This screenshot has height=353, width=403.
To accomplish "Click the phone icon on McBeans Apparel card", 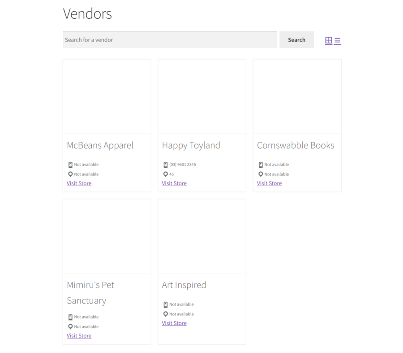I will click(70, 164).
